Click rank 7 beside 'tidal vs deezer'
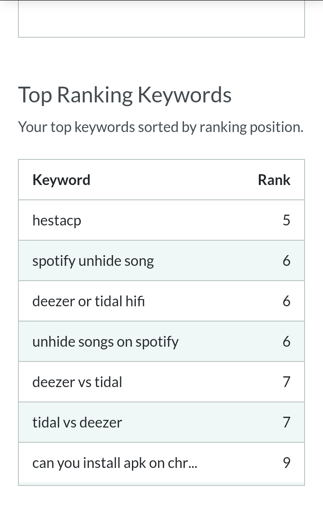The image size is (323, 507). tap(287, 423)
